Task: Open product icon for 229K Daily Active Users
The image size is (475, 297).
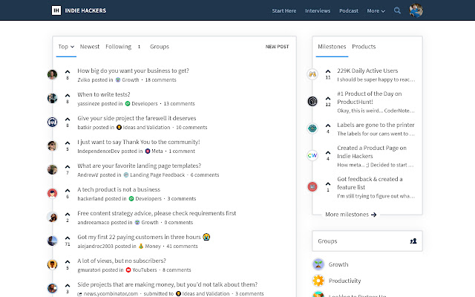Action: pyautogui.click(x=312, y=74)
